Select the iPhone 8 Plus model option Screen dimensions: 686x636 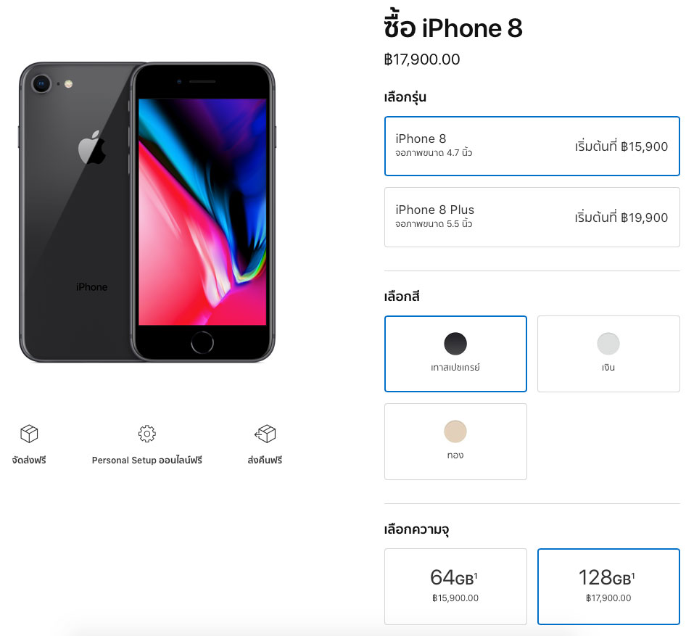tap(532, 217)
